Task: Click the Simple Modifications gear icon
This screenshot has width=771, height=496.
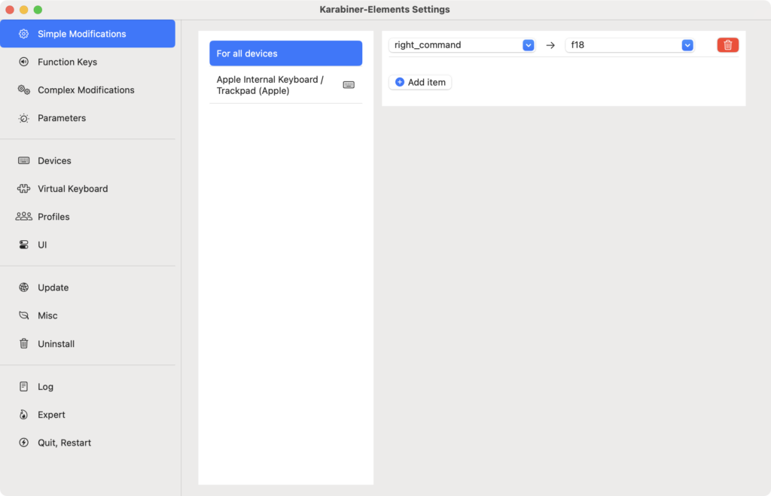Action: coord(23,34)
